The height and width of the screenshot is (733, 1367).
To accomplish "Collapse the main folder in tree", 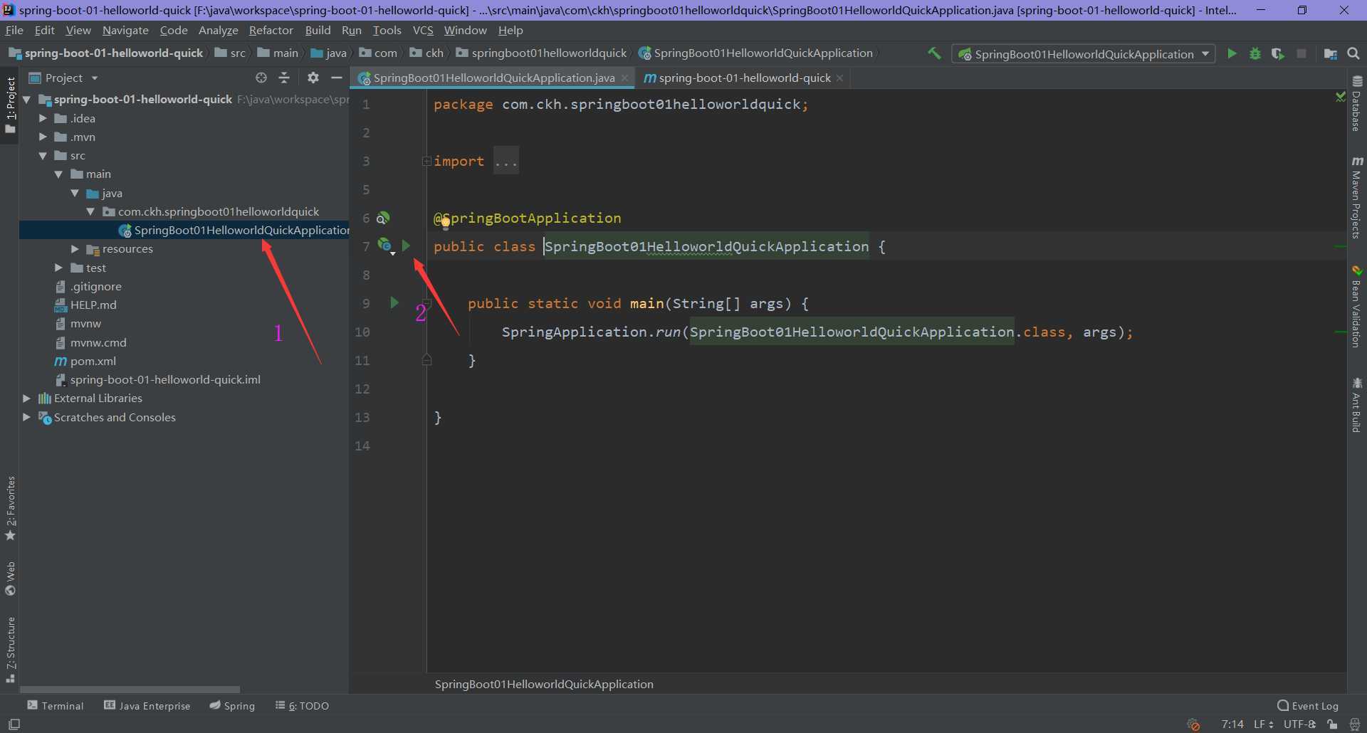I will [58, 174].
